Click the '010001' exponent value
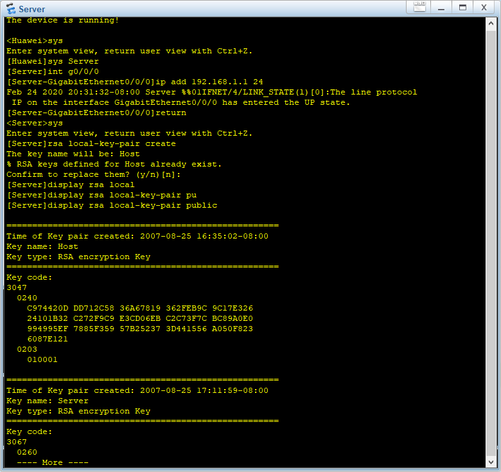 (x=42, y=359)
